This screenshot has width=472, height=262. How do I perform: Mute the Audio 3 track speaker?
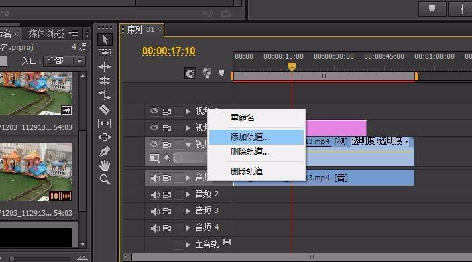pos(155,212)
